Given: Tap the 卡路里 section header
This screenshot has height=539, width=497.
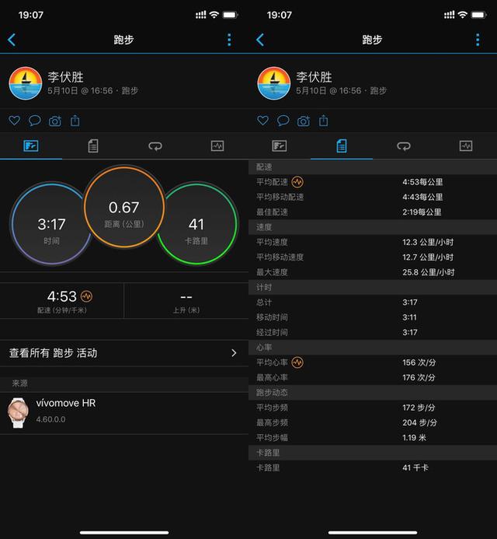Looking at the screenshot, I should (x=373, y=453).
